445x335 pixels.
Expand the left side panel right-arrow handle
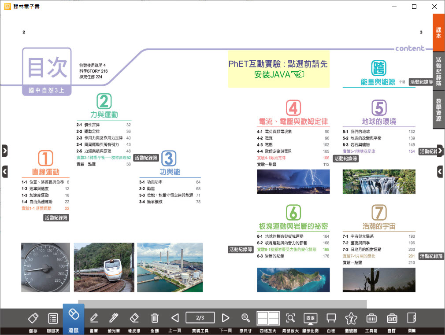point(4,151)
